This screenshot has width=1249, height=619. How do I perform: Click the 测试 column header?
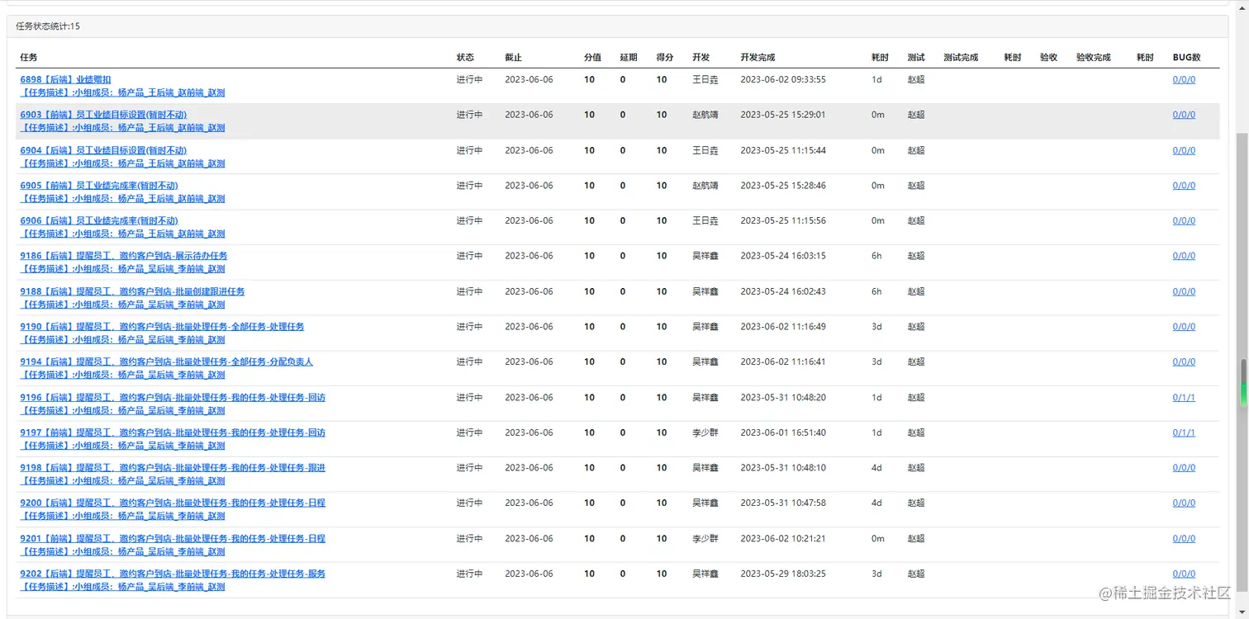(916, 58)
